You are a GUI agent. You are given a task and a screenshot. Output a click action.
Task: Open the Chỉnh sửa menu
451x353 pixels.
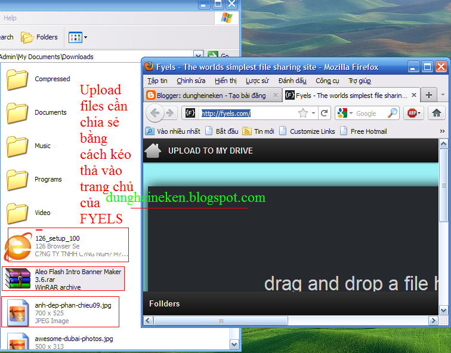click(x=191, y=81)
